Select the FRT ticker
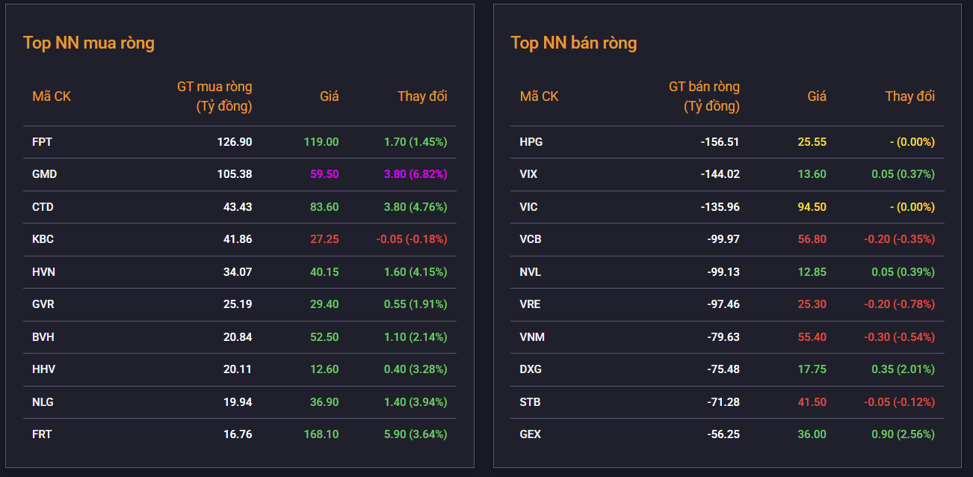The width and height of the screenshot is (973, 477). pyautogui.click(x=42, y=434)
